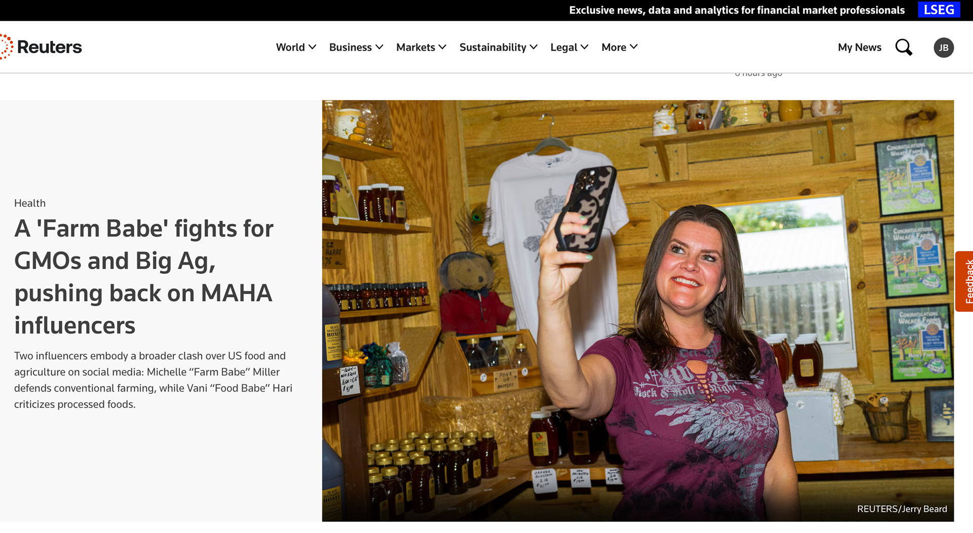Screen dimensions: 973x533
Task: Expand the Sustainability chevron arrow
Action: [534, 47]
